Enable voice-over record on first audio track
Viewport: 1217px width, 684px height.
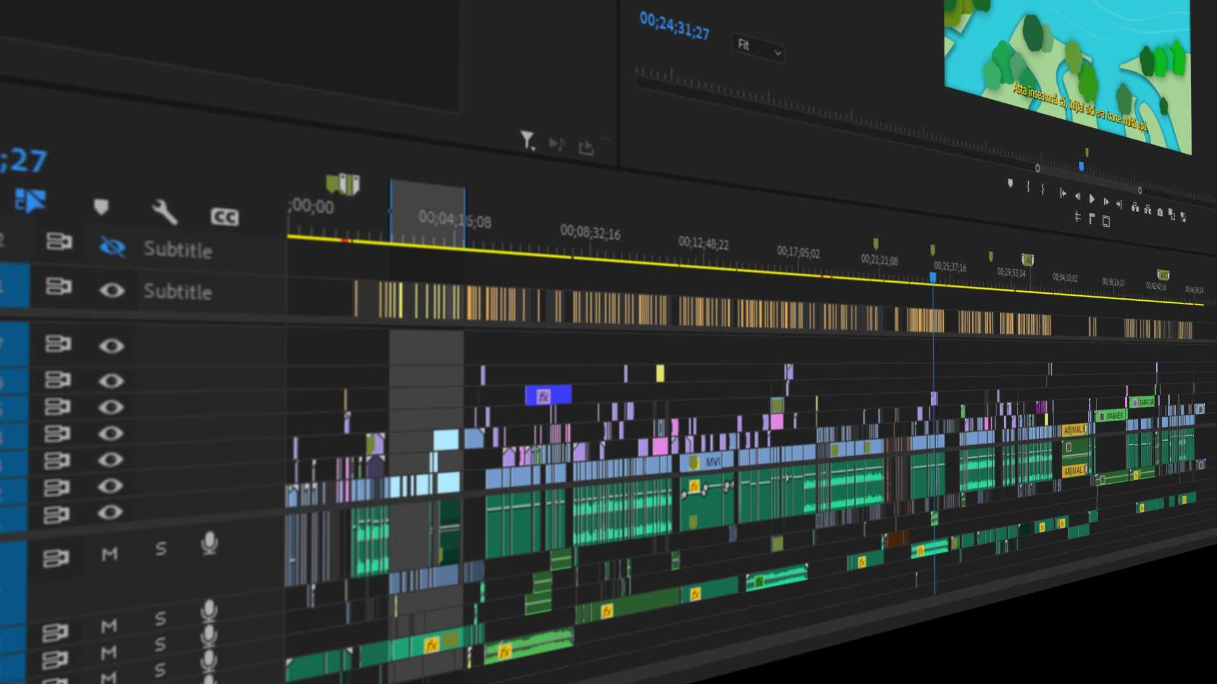click(x=209, y=543)
